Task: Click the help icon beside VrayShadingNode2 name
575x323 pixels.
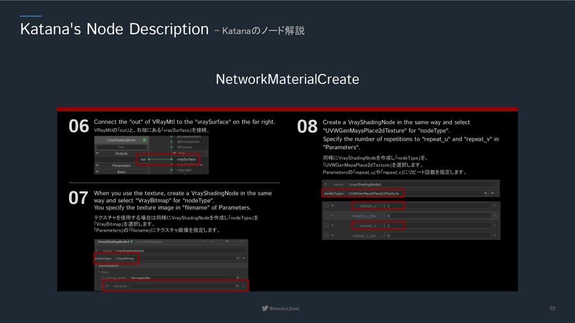Action: 326,184
